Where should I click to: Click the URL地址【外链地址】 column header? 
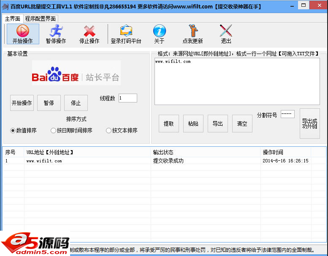87,152
